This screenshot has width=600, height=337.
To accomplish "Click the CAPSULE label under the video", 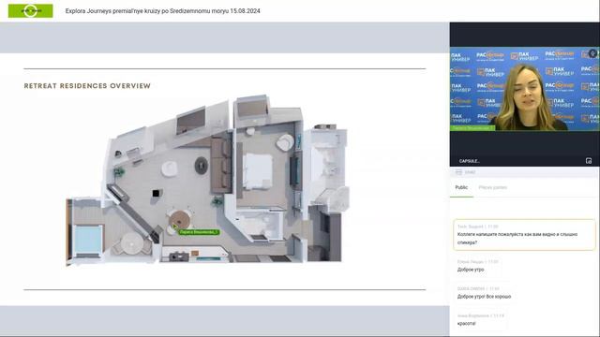I will (469, 161).
